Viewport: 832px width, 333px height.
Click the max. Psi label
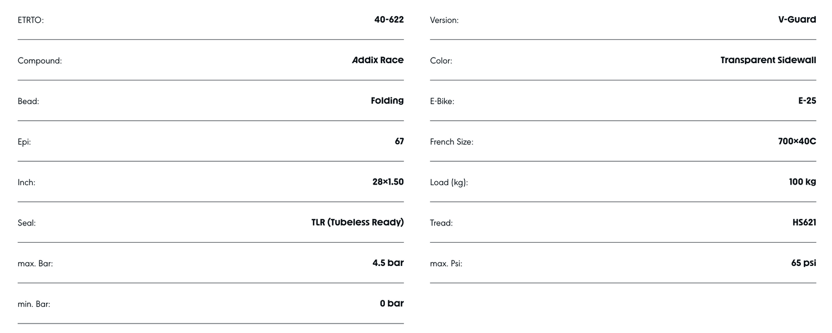446,263
